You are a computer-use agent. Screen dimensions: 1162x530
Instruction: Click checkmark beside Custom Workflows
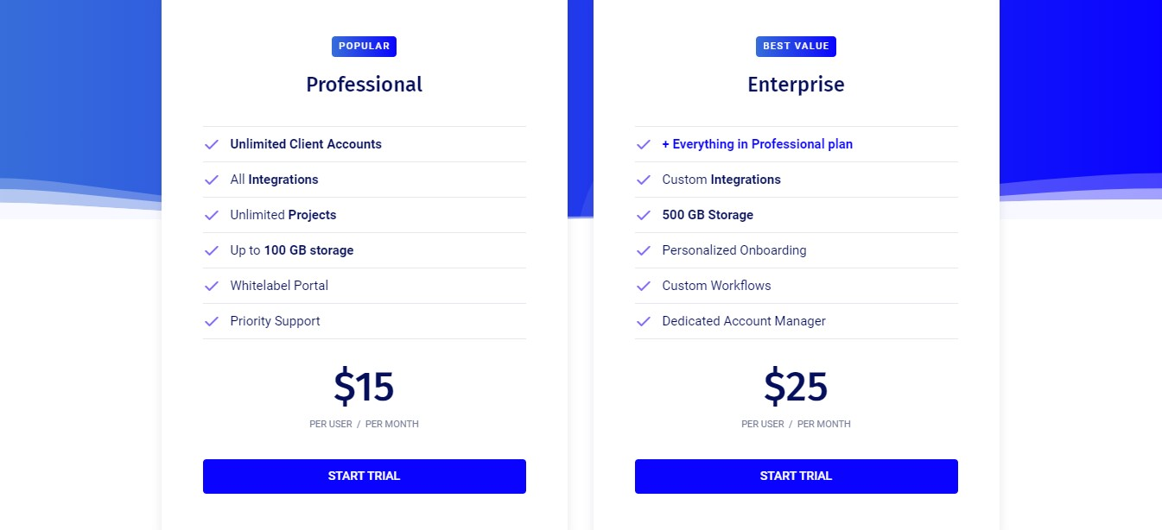(643, 286)
